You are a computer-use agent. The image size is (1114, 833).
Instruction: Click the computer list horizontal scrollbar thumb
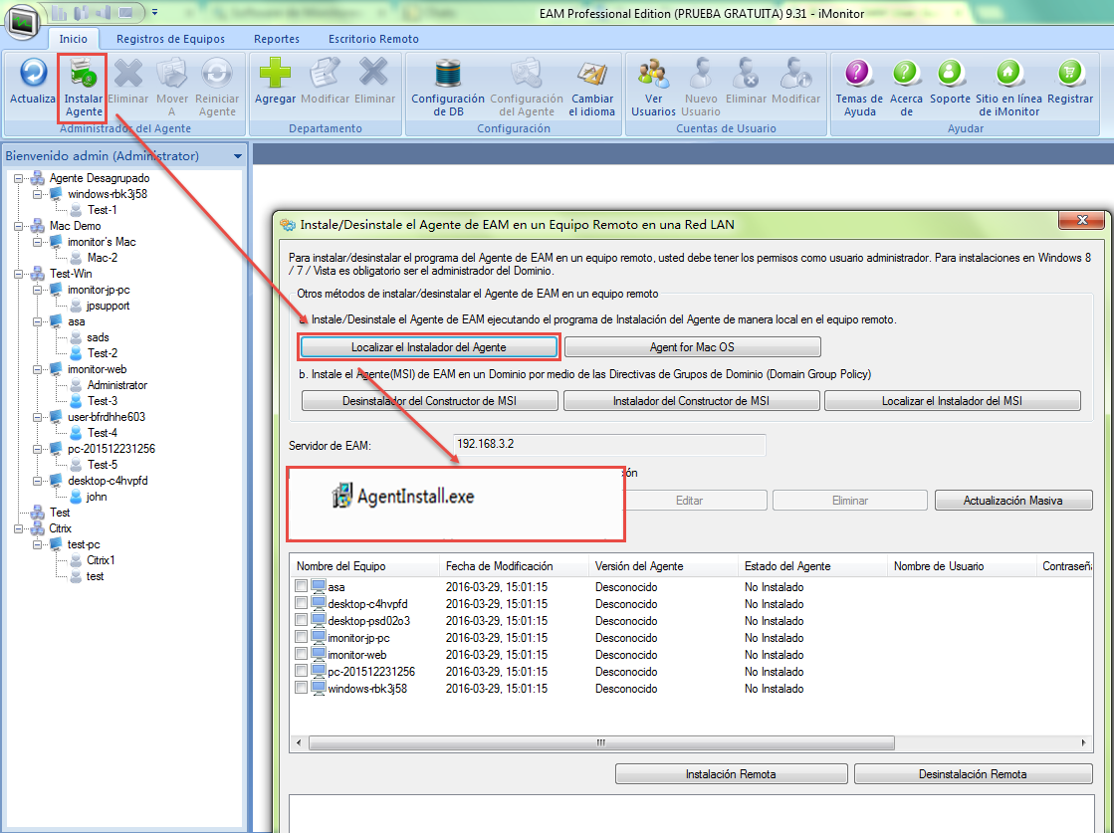601,742
